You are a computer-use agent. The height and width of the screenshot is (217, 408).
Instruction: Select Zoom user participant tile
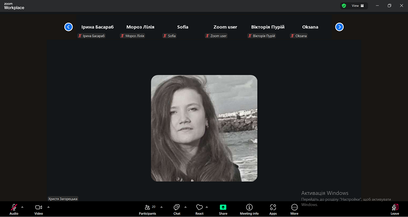point(225,27)
